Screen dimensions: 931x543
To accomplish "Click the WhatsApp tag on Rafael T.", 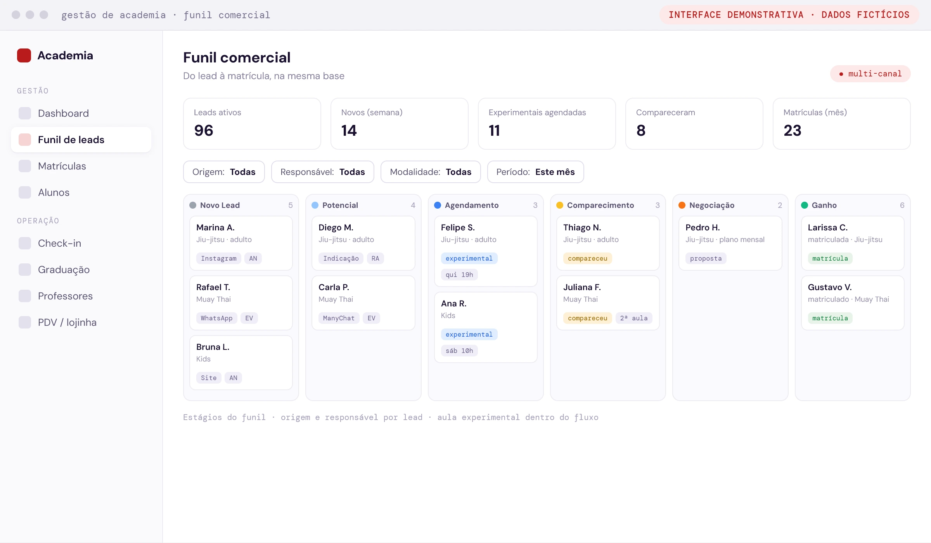I will click(216, 318).
